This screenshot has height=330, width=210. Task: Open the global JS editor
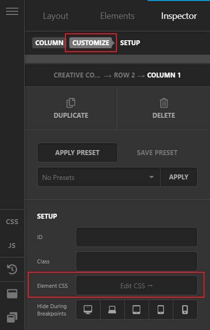[12, 246]
